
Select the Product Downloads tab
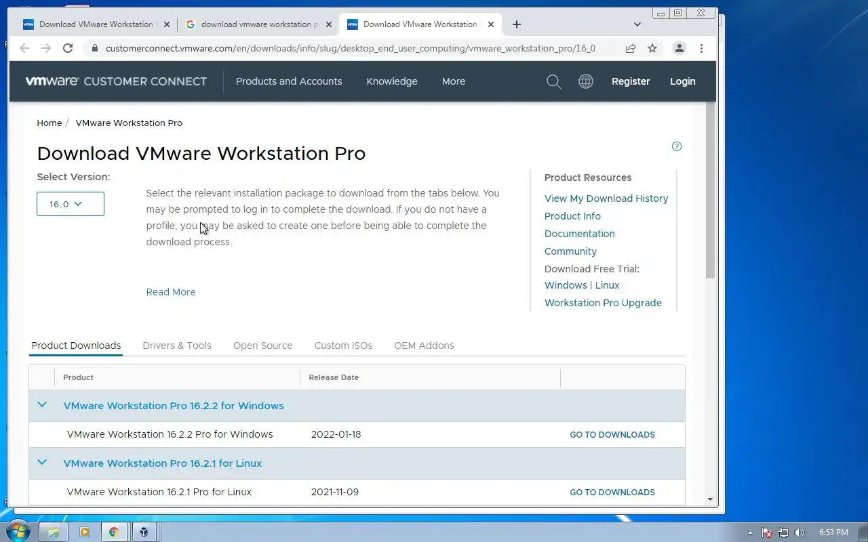click(x=76, y=346)
